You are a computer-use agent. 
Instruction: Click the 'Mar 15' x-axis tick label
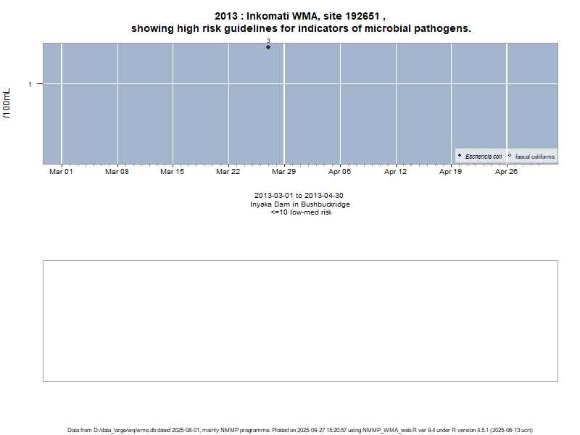click(x=173, y=172)
